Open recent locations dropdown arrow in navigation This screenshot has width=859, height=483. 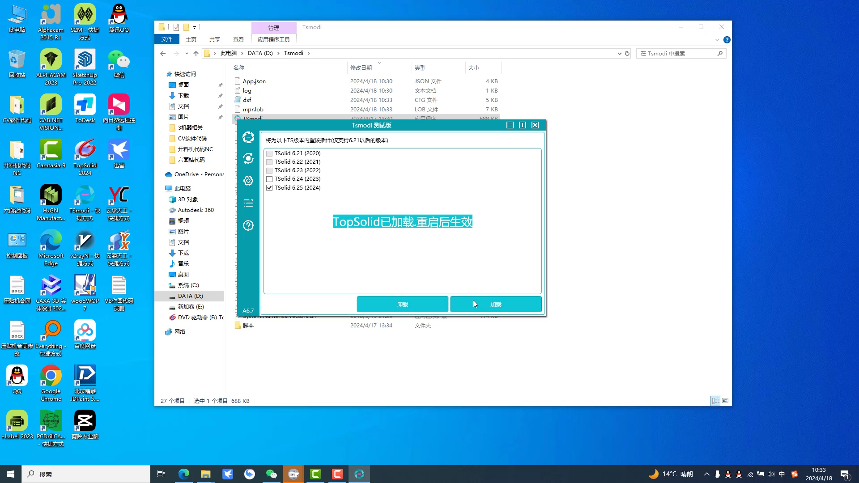click(187, 53)
